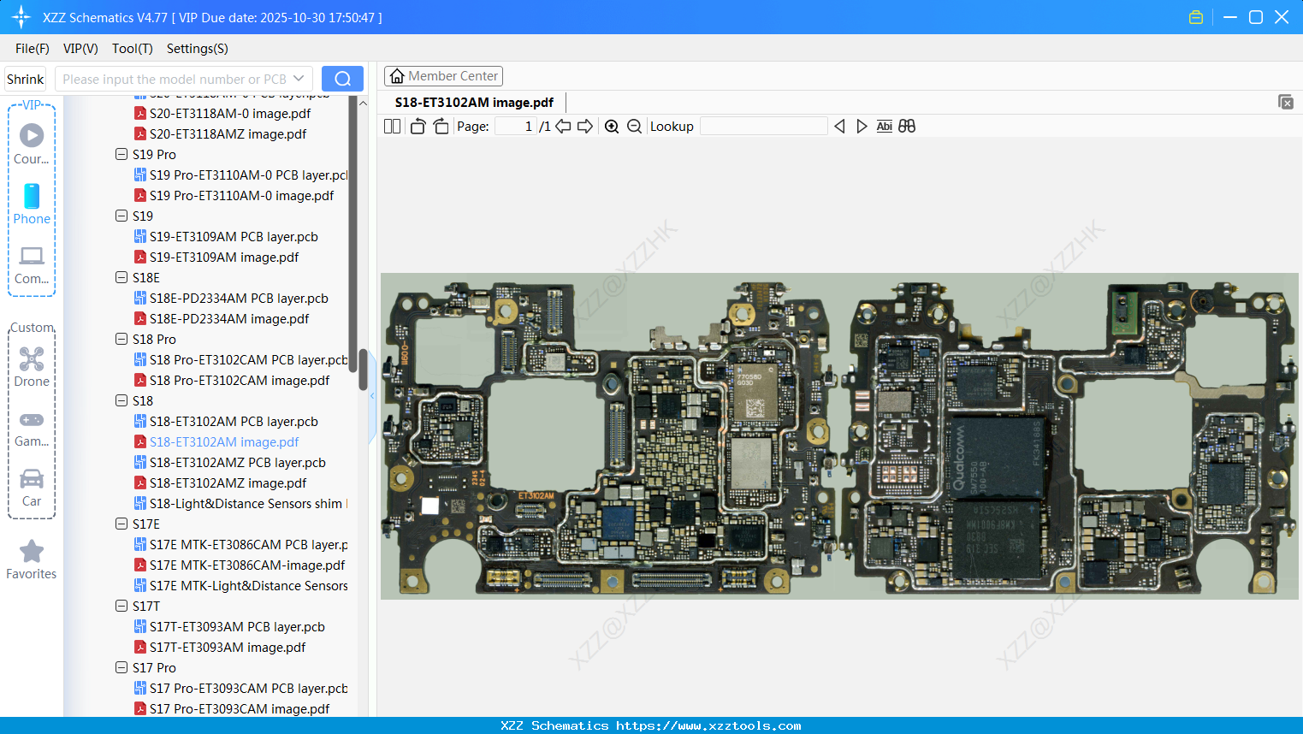Zoom in on the PCB image
The width and height of the screenshot is (1303, 734).
(612, 126)
